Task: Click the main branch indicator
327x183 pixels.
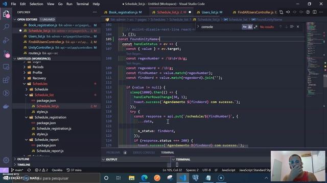Action: pos(17,170)
